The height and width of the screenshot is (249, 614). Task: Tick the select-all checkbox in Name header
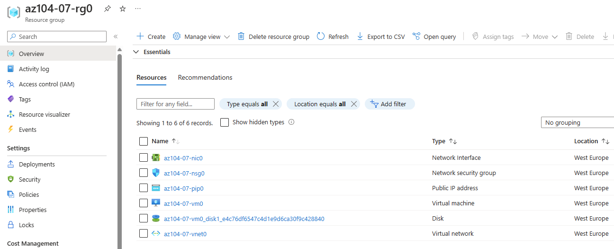click(144, 141)
